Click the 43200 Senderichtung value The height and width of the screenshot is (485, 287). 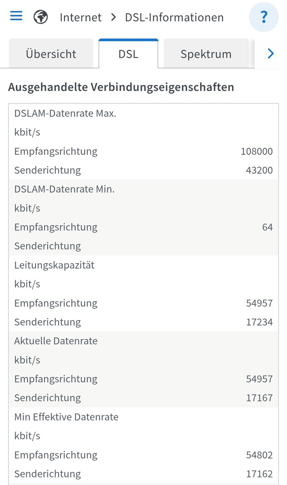[259, 170]
